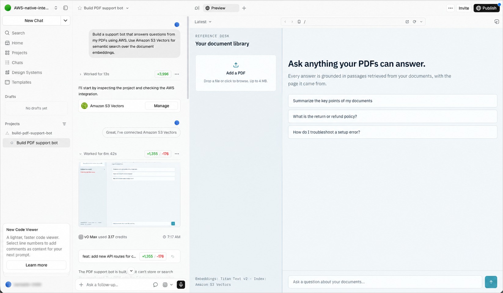Open the preview bar chevron dropdown
503x293 pixels.
click(421, 22)
